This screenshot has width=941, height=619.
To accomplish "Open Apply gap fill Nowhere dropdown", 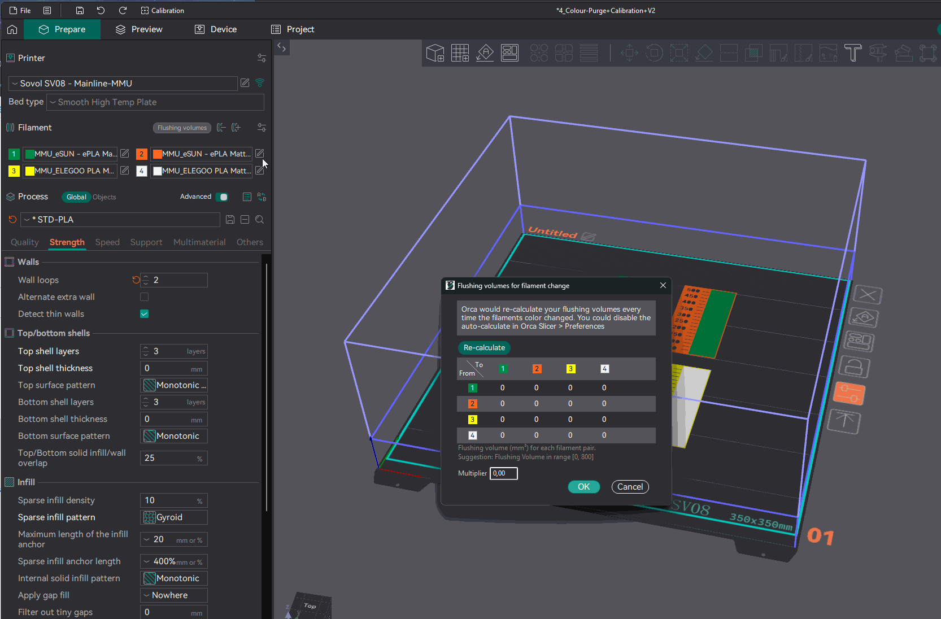I will coord(174,595).
